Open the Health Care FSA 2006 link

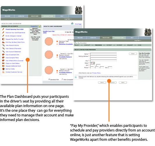point(49,32)
